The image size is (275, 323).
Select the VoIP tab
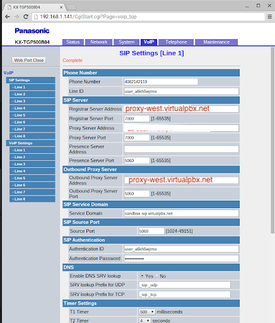[149, 42]
